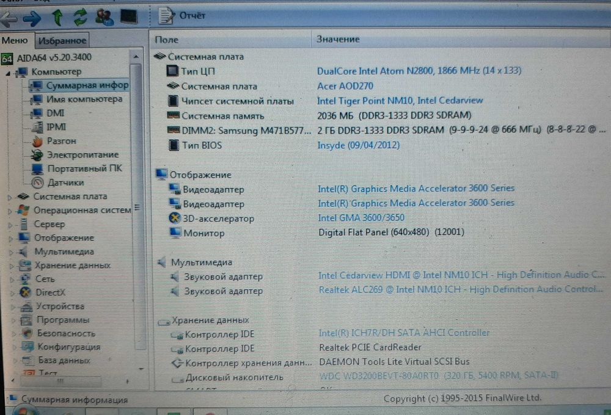Click the Сеть network icon in tree
The width and height of the screenshot is (611, 415).
click(25, 279)
